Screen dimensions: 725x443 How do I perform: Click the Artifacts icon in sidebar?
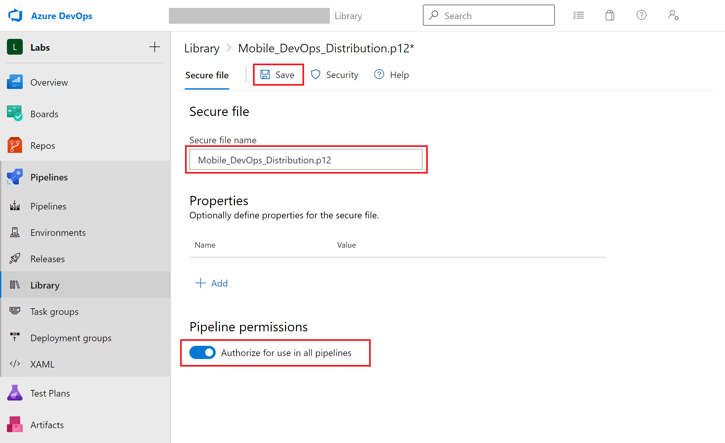(x=15, y=425)
